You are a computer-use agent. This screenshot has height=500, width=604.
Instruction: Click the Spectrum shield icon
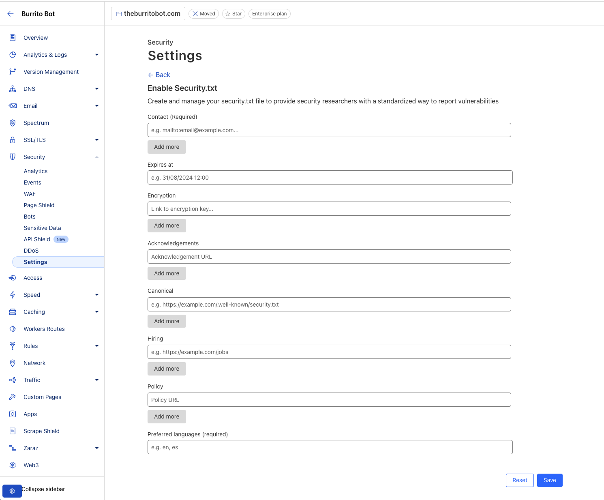click(13, 123)
